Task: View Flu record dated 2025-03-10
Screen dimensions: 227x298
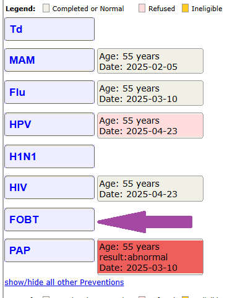Action: click(150, 93)
